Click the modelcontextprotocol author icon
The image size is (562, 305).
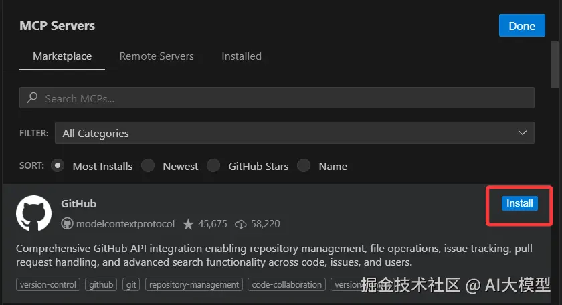(x=68, y=224)
